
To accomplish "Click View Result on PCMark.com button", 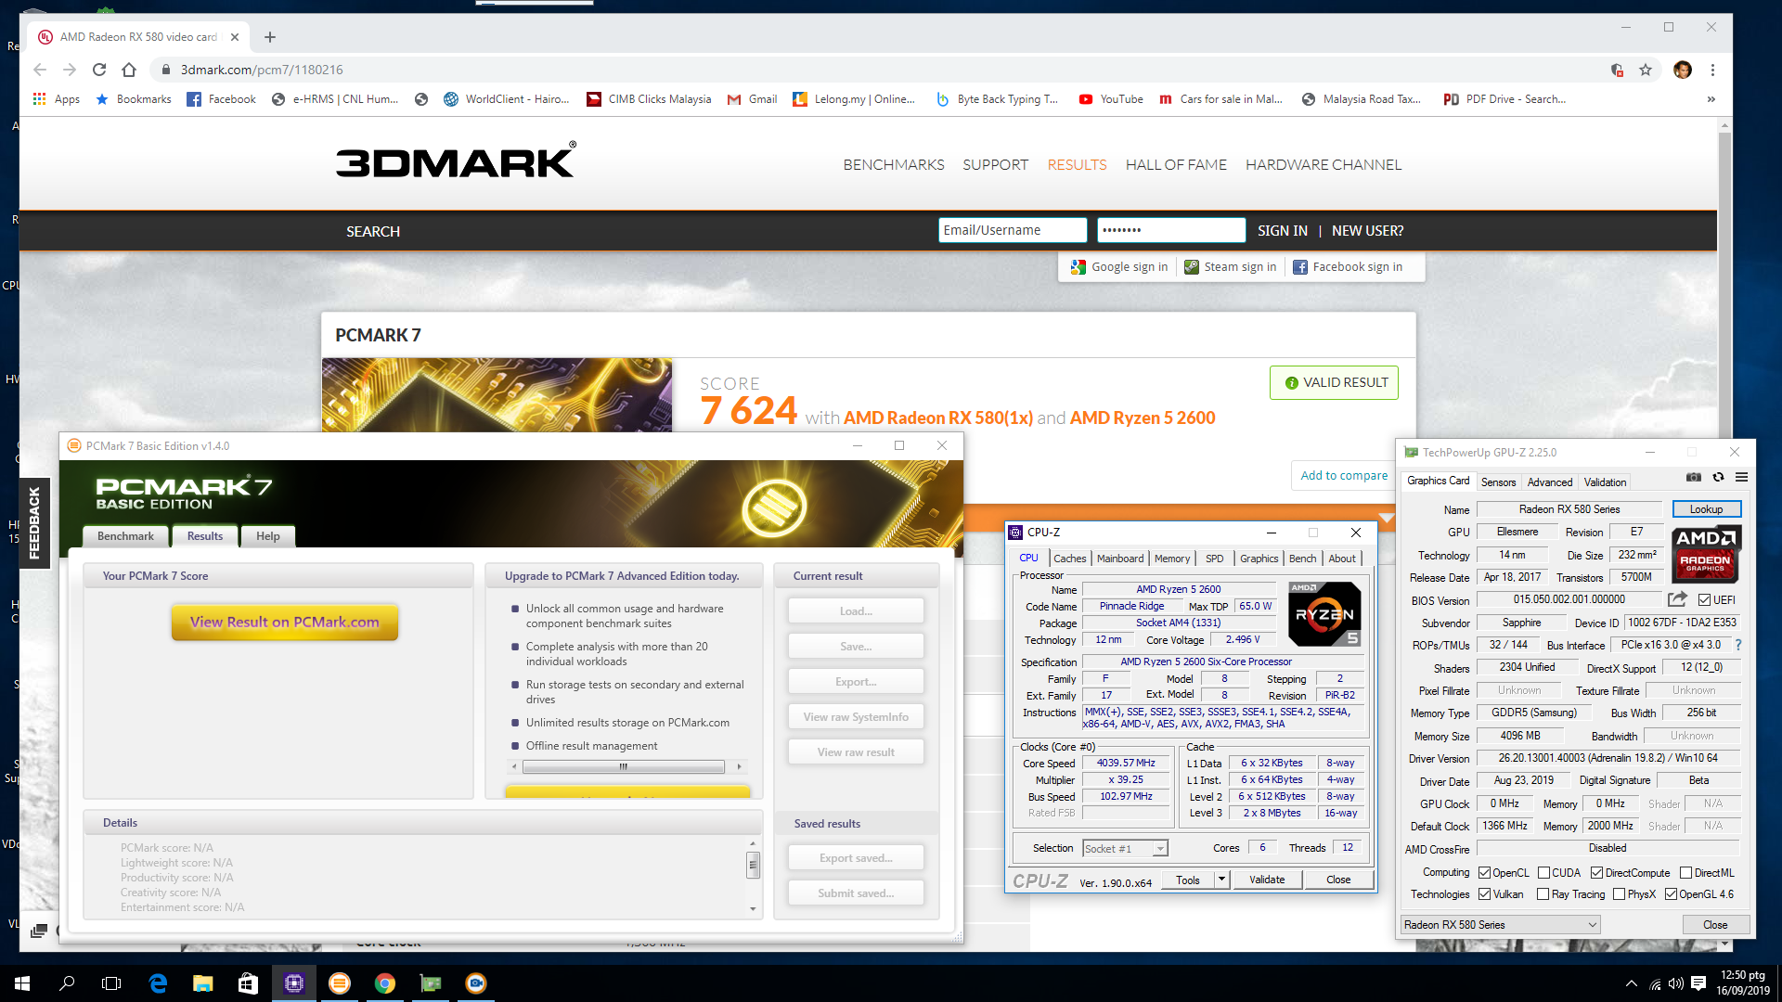I will 285,622.
